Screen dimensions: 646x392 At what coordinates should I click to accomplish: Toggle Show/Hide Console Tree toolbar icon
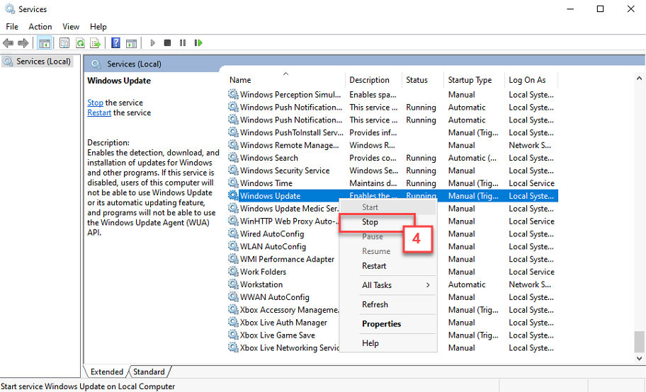click(x=45, y=43)
